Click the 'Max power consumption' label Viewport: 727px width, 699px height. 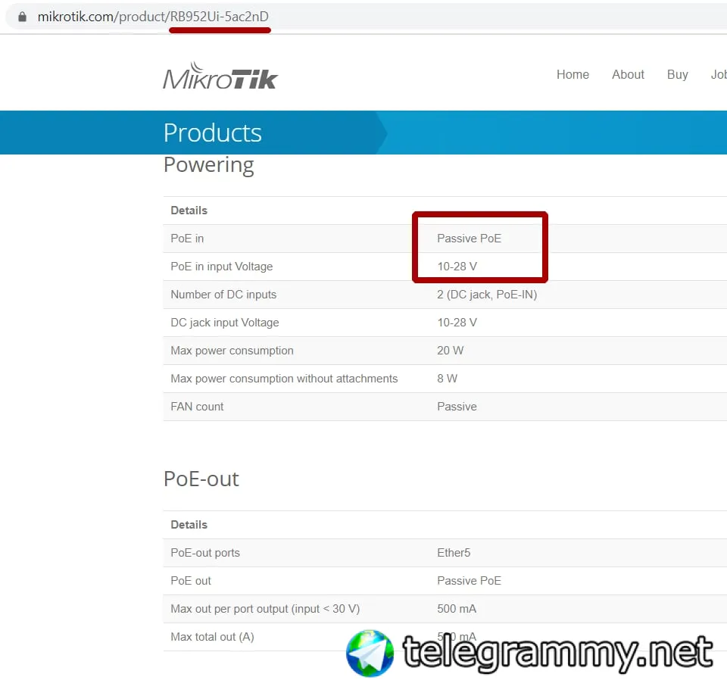232,351
